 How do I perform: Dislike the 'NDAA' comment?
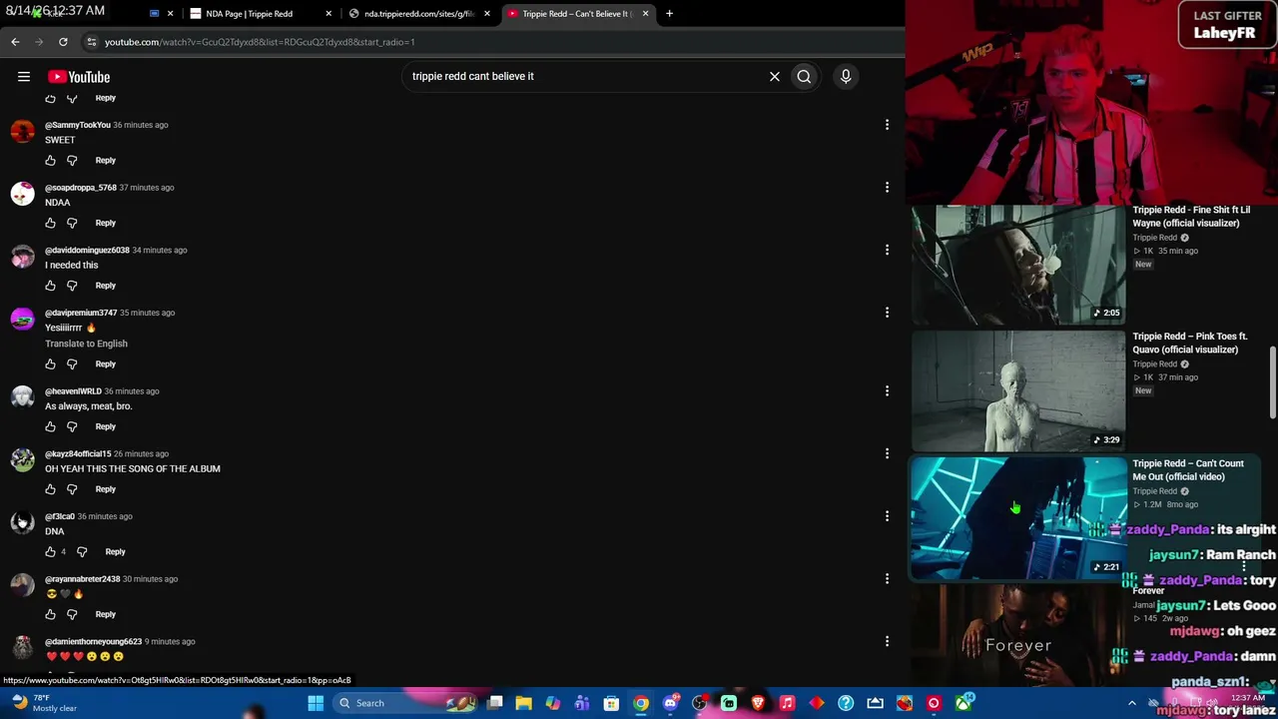point(72,223)
